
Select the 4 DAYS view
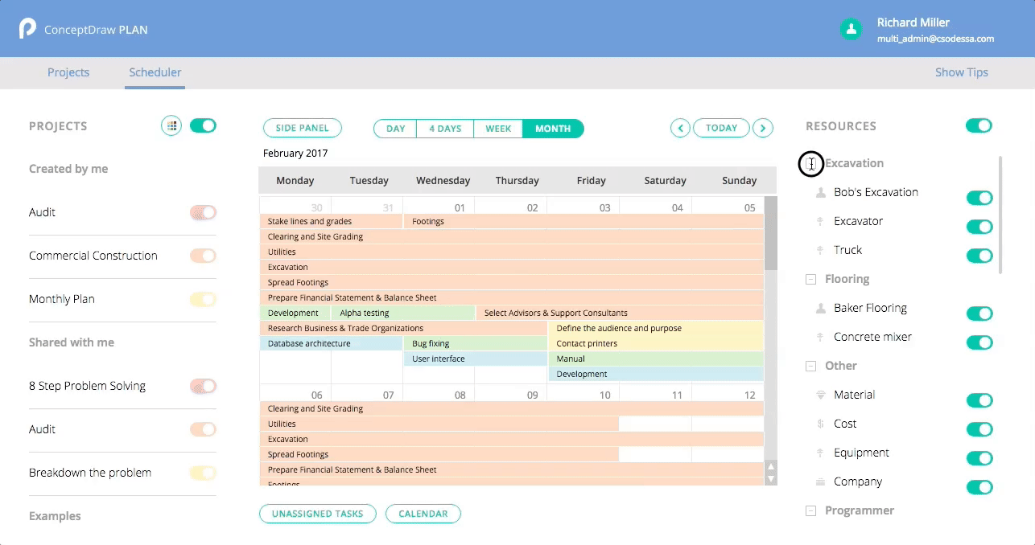[445, 129]
